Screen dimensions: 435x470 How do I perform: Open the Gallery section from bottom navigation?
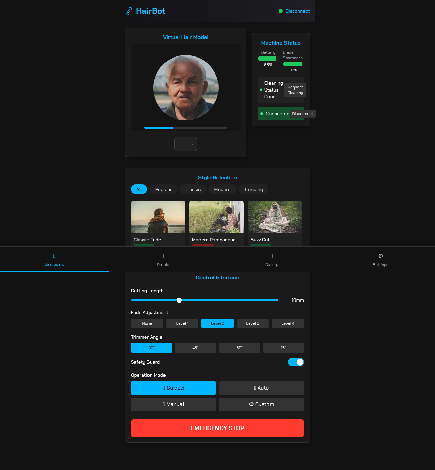click(272, 259)
